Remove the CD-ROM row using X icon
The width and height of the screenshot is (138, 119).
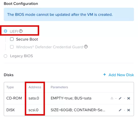point(128,98)
